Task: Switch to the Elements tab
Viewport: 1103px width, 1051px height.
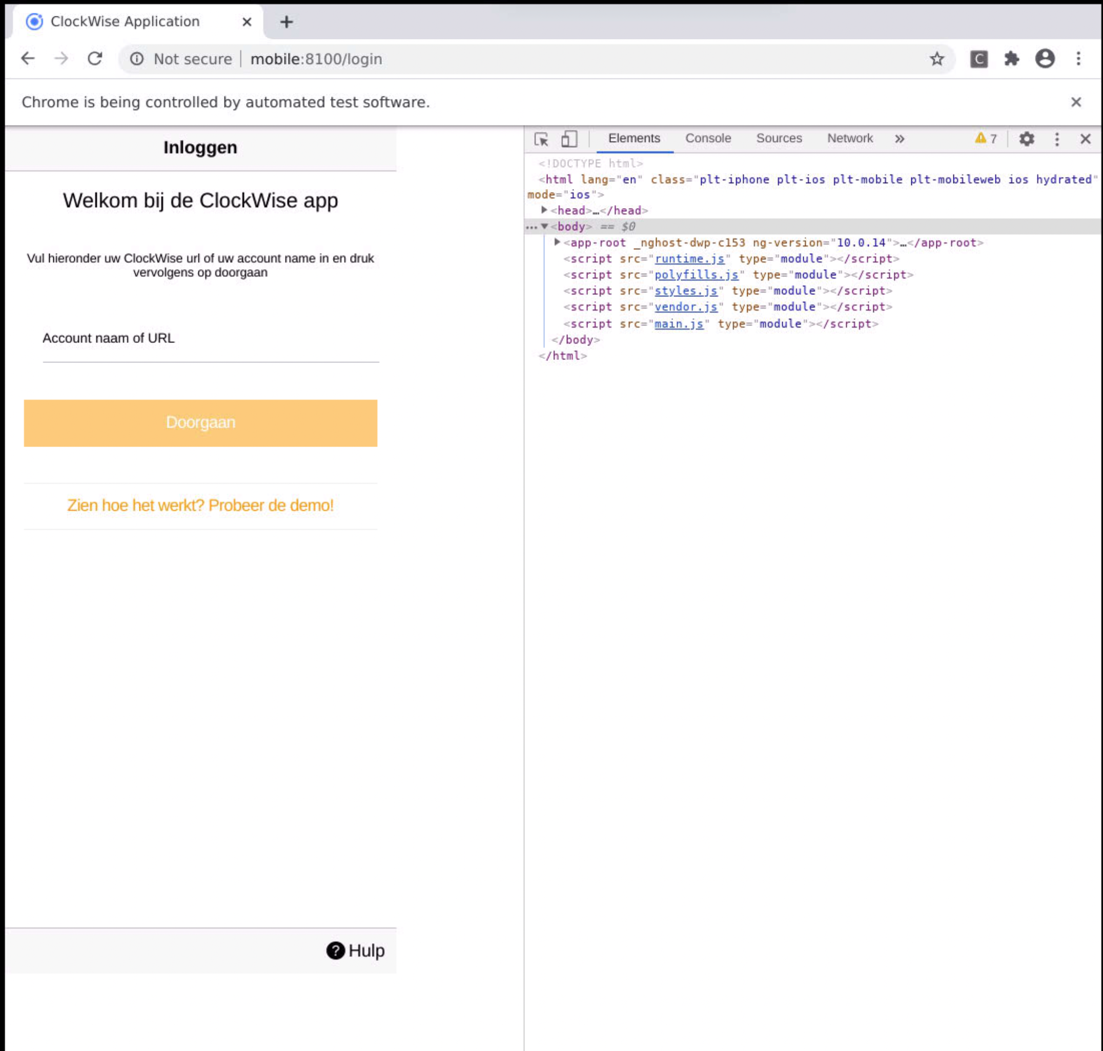Action: [x=634, y=138]
